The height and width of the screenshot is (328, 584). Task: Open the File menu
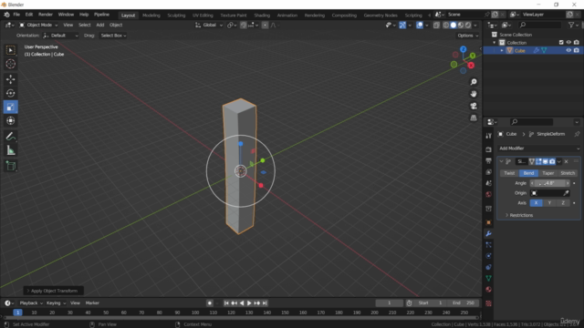[x=16, y=15]
